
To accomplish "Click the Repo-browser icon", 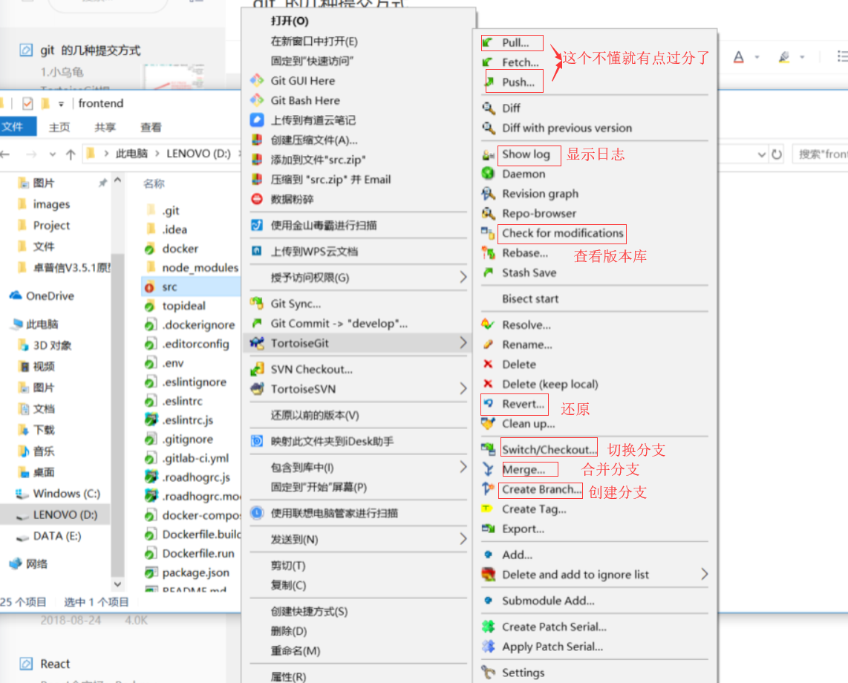I will tap(489, 213).
